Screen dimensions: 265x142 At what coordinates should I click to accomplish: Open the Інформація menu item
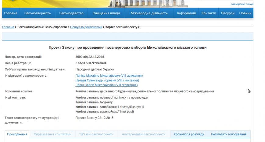pos(186,13)
